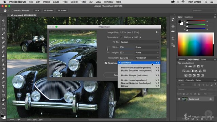Open the Filter menu
Viewport: 217px width, 122px height.
83,2
